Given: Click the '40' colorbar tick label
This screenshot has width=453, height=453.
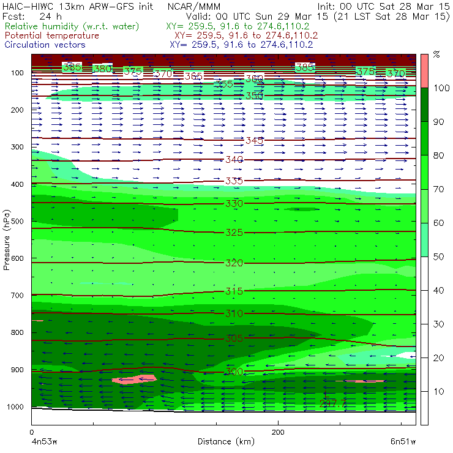Looking at the screenshot, I should point(438,291).
